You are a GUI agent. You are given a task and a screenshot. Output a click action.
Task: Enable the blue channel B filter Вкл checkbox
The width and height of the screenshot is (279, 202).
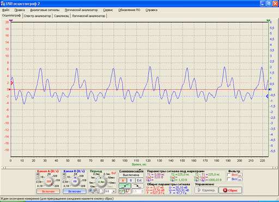tap(229, 180)
